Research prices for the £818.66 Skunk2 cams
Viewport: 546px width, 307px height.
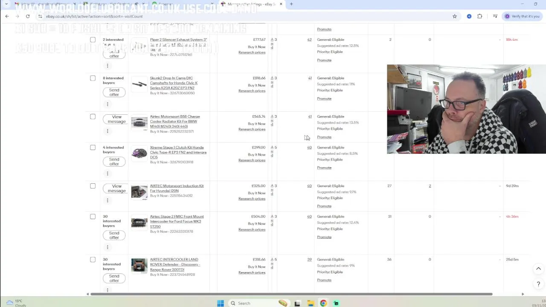tap(252, 91)
